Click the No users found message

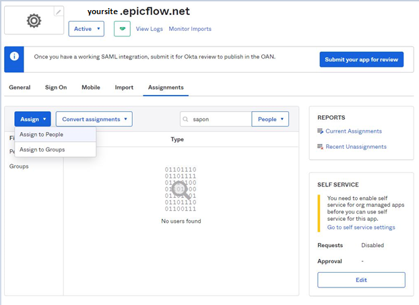(x=181, y=221)
